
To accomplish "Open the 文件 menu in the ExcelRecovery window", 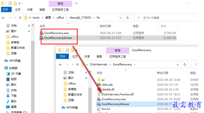I will click(x=62, y=56).
